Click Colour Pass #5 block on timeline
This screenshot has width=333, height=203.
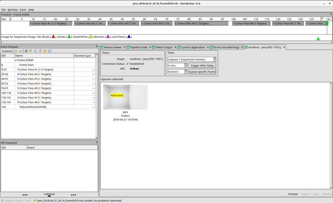coord(201,23)
